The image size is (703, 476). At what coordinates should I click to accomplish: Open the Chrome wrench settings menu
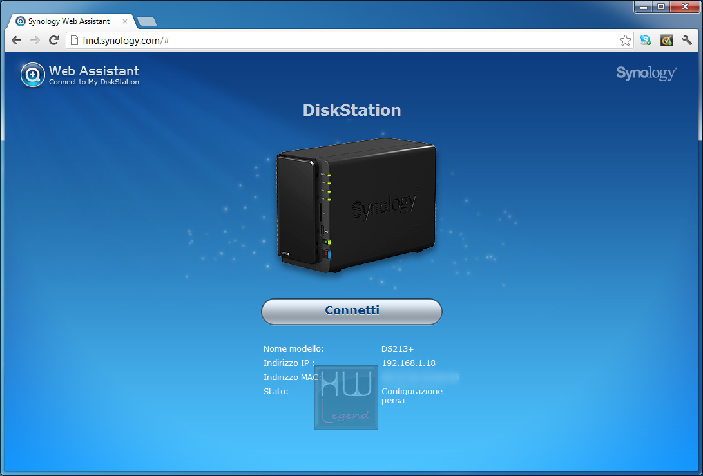[x=688, y=41]
